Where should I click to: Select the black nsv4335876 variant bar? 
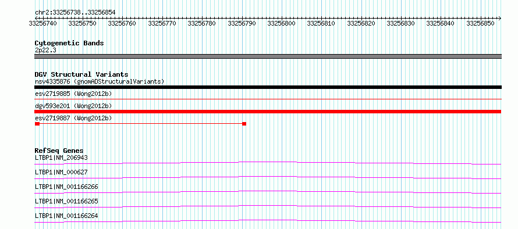click(268, 87)
